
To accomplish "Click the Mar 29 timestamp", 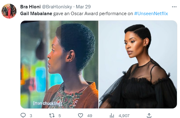I will pyautogui.click(x=83, y=7).
